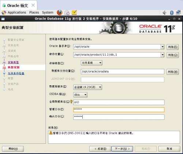Click the lightbulb hint next to global database name
Image resolution: width=183 pixels, height=154 pixels.
(71, 101)
